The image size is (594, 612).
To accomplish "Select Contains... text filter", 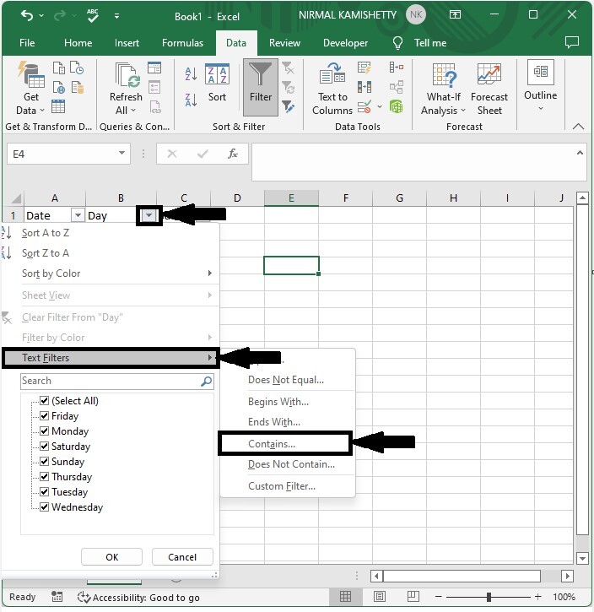I will click(x=285, y=444).
